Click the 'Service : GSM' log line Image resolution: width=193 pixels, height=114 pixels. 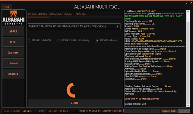(131, 26)
